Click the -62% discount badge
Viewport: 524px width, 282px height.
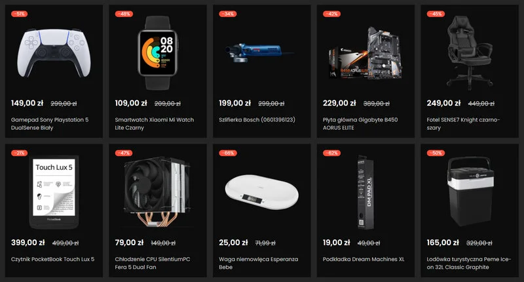(332, 153)
